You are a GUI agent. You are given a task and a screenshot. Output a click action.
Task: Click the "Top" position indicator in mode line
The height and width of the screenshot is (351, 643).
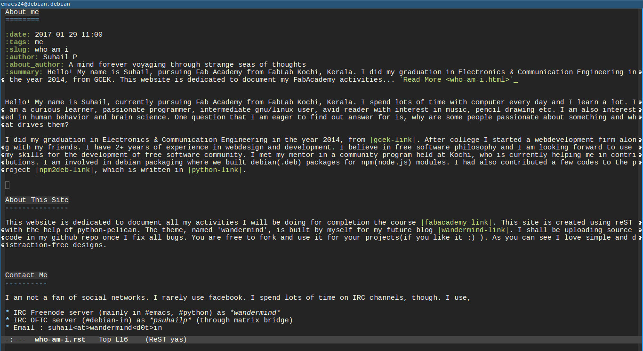tap(105, 339)
